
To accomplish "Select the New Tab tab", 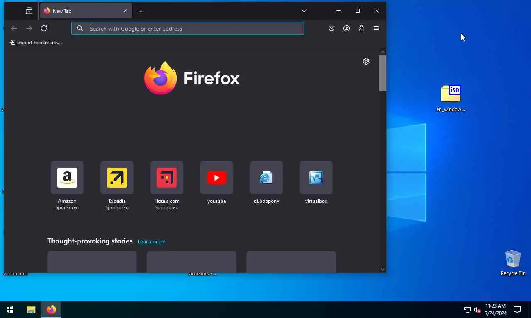I will 86,11.
